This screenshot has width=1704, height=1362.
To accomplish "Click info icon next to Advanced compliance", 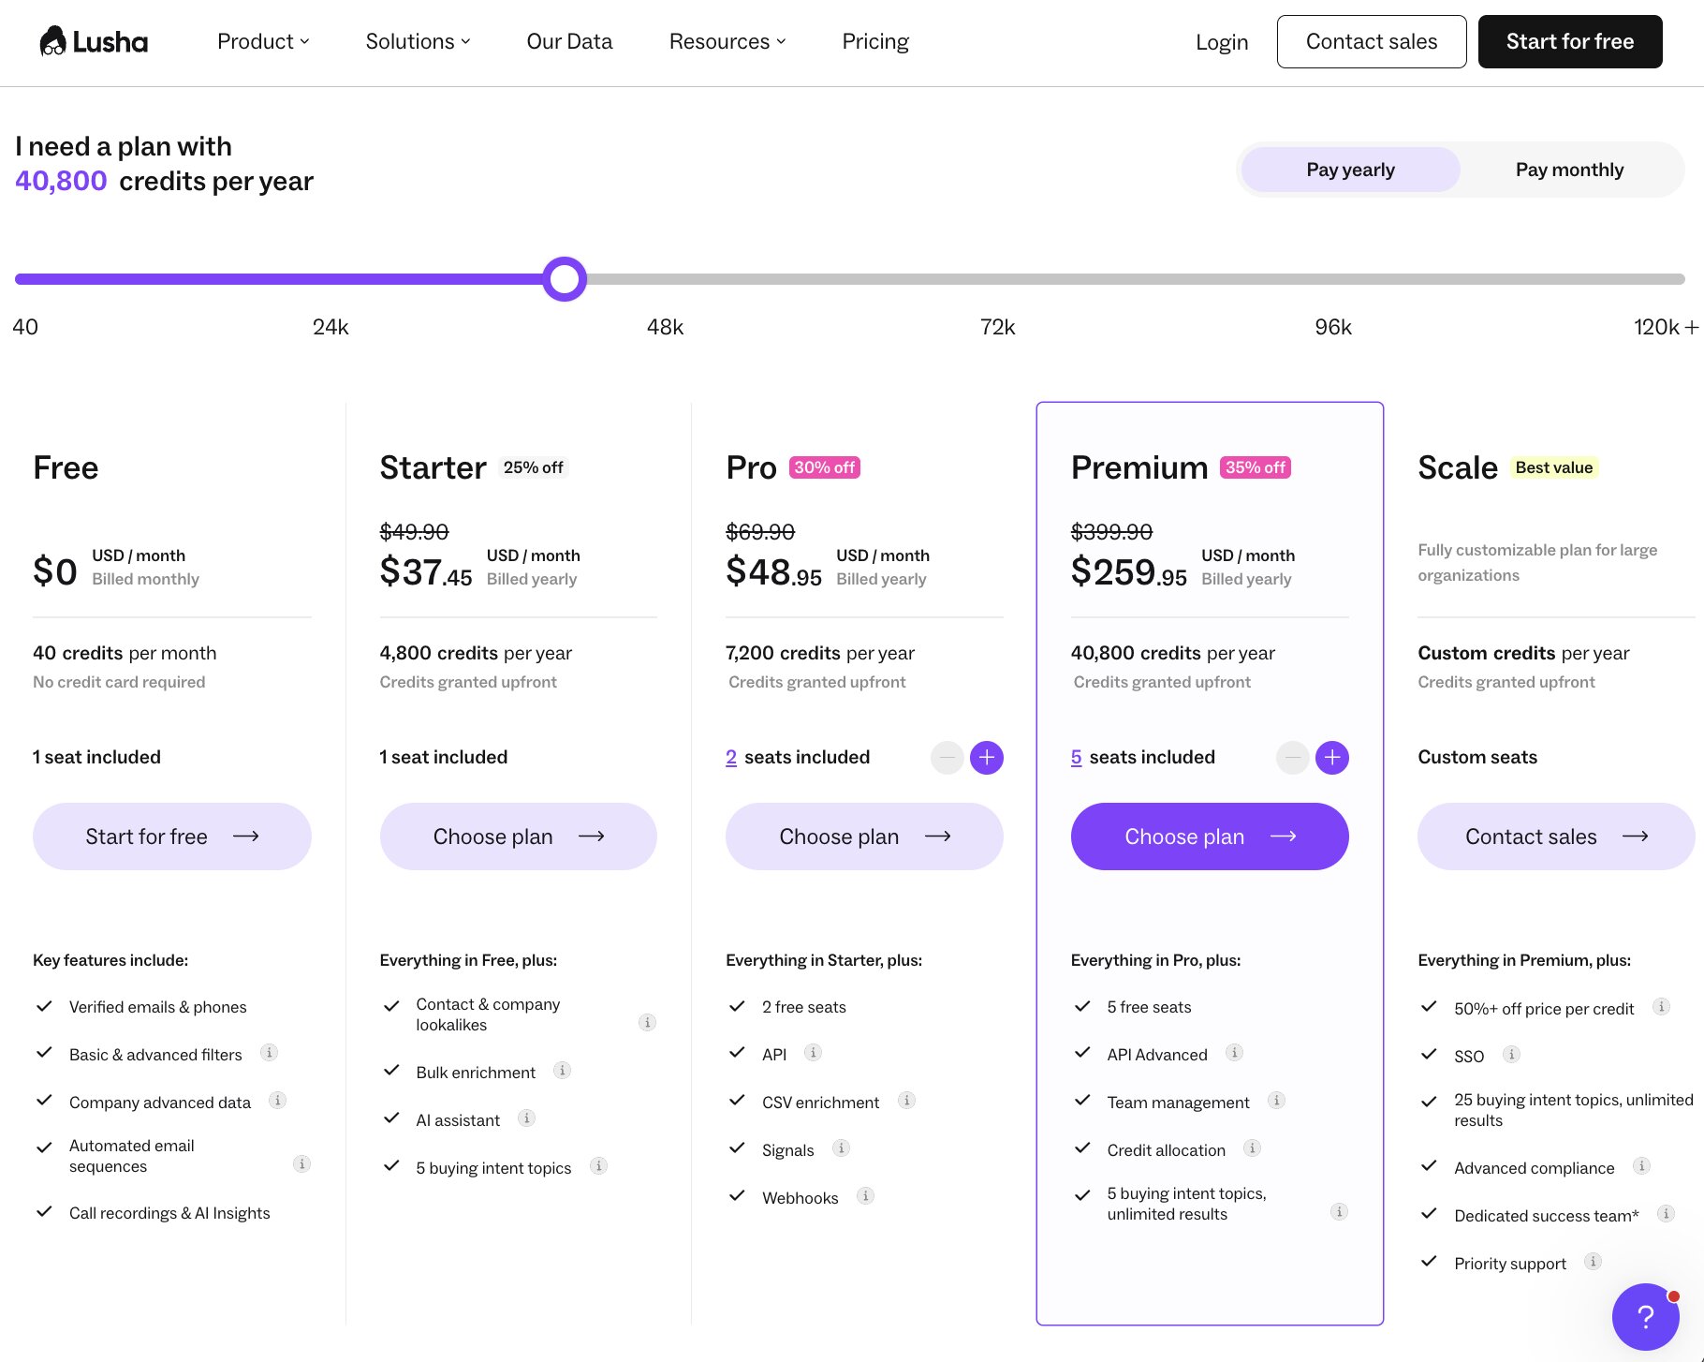I will [x=1641, y=1166].
